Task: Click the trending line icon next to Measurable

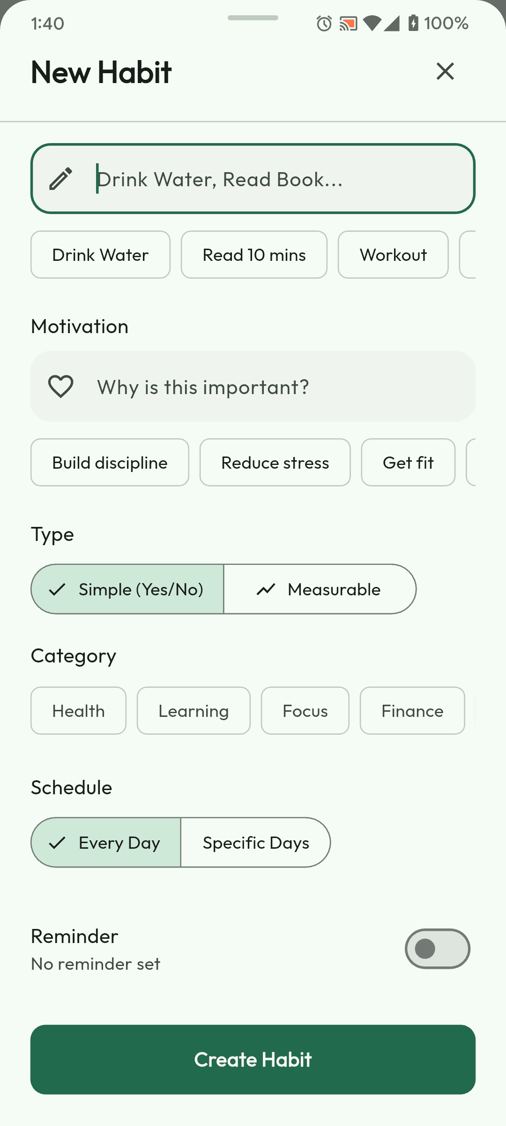Action: [266, 589]
